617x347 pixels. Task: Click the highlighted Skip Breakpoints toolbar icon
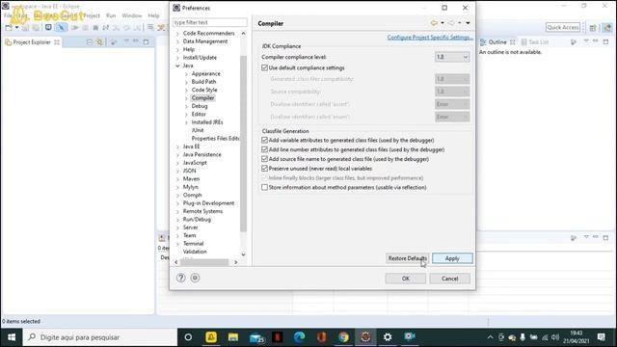(x=61, y=27)
